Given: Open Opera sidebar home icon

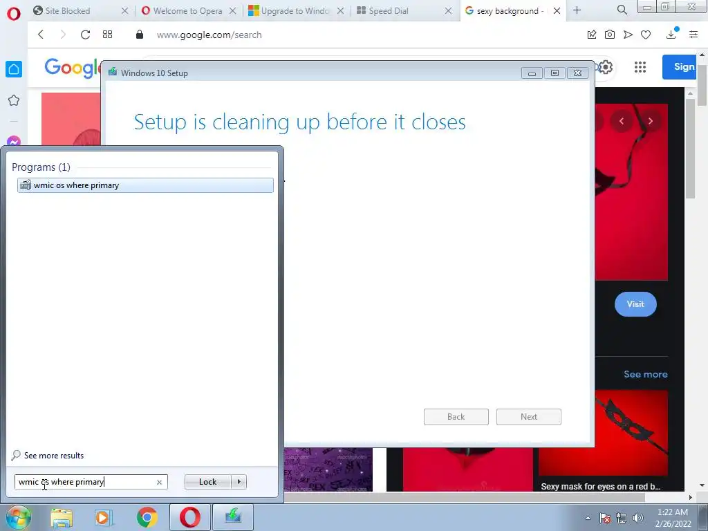Looking at the screenshot, I should (14, 69).
